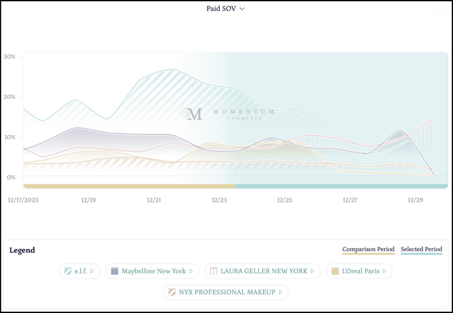Click the NYX PROFESSIONAL MAKEUP brand name
Viewport: 453px width, 313px height.
227,292
